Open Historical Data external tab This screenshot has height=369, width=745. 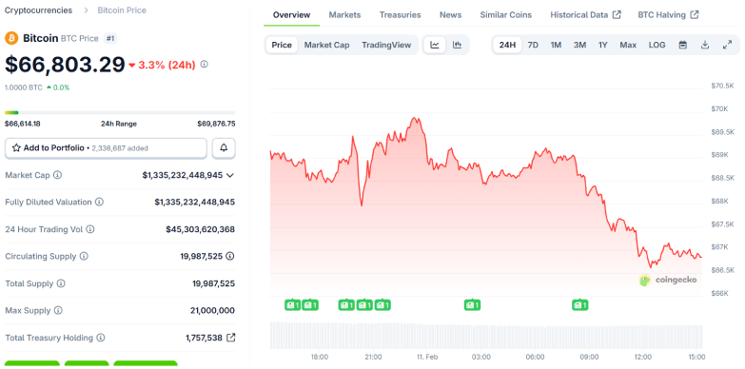click(x=585, y=14)
